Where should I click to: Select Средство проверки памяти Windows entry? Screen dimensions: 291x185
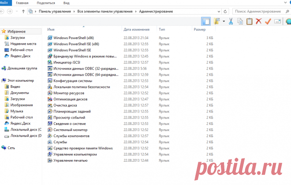(x=83, y=148)
